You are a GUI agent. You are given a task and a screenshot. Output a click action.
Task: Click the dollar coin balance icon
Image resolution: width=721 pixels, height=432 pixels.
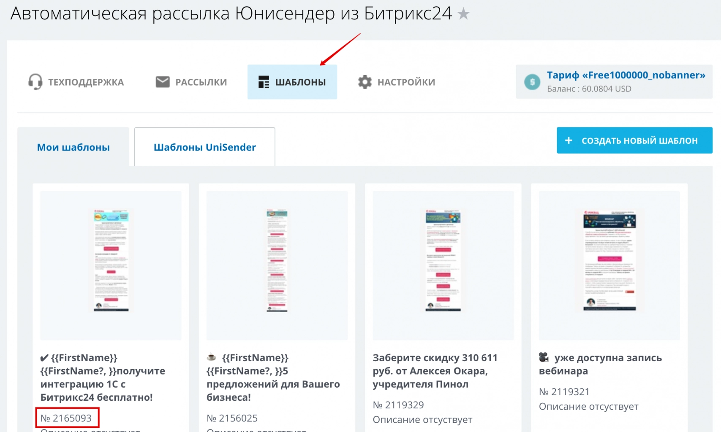[532, 81]
